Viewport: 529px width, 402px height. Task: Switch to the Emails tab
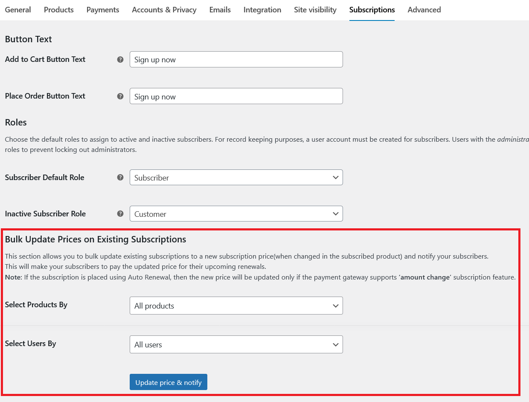pyautogui.click(x=220, y=9)
